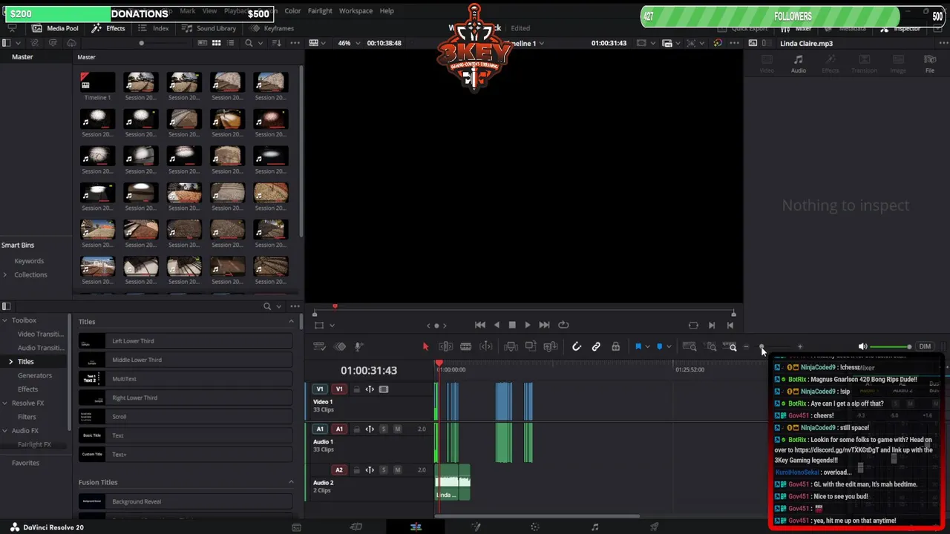Expand Audio FX in the Toolbox
The height and width of the screenshot is (534, 950).
point(4,430)
